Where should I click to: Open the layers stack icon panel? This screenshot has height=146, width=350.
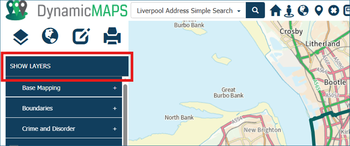tap(20, 36)
